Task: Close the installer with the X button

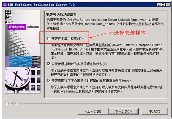Action: 168,5
